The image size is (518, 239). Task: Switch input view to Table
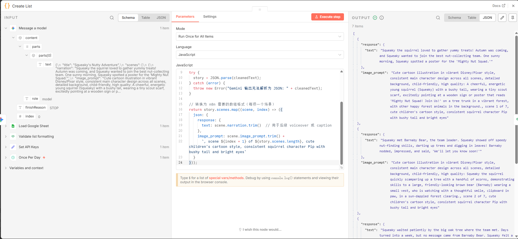pyautogui.click(x=146, y=18)
